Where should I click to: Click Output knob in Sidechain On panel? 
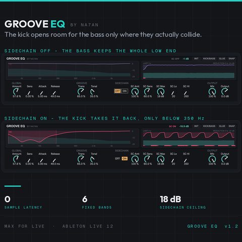tap(224, 159)
